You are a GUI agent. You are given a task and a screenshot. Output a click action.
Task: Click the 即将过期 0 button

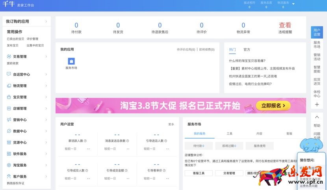pos(229,146)
